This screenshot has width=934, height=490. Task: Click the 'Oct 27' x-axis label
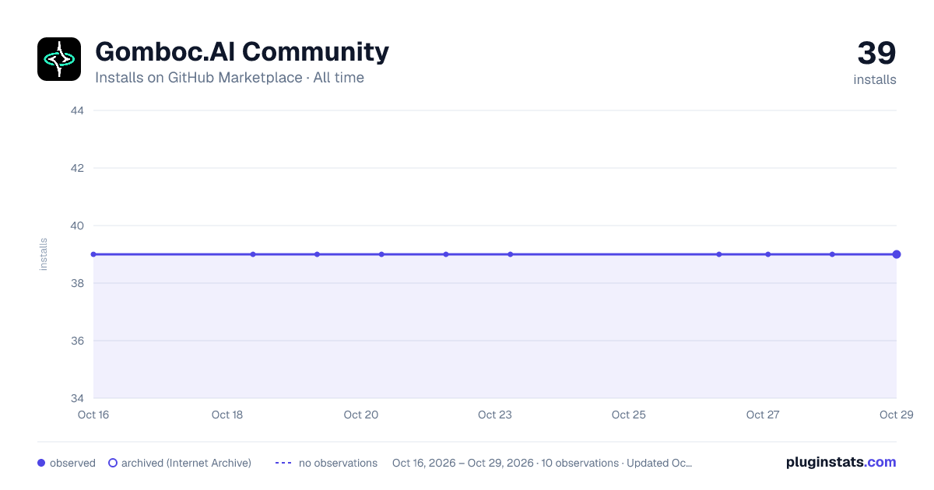(x=763, y=415)
